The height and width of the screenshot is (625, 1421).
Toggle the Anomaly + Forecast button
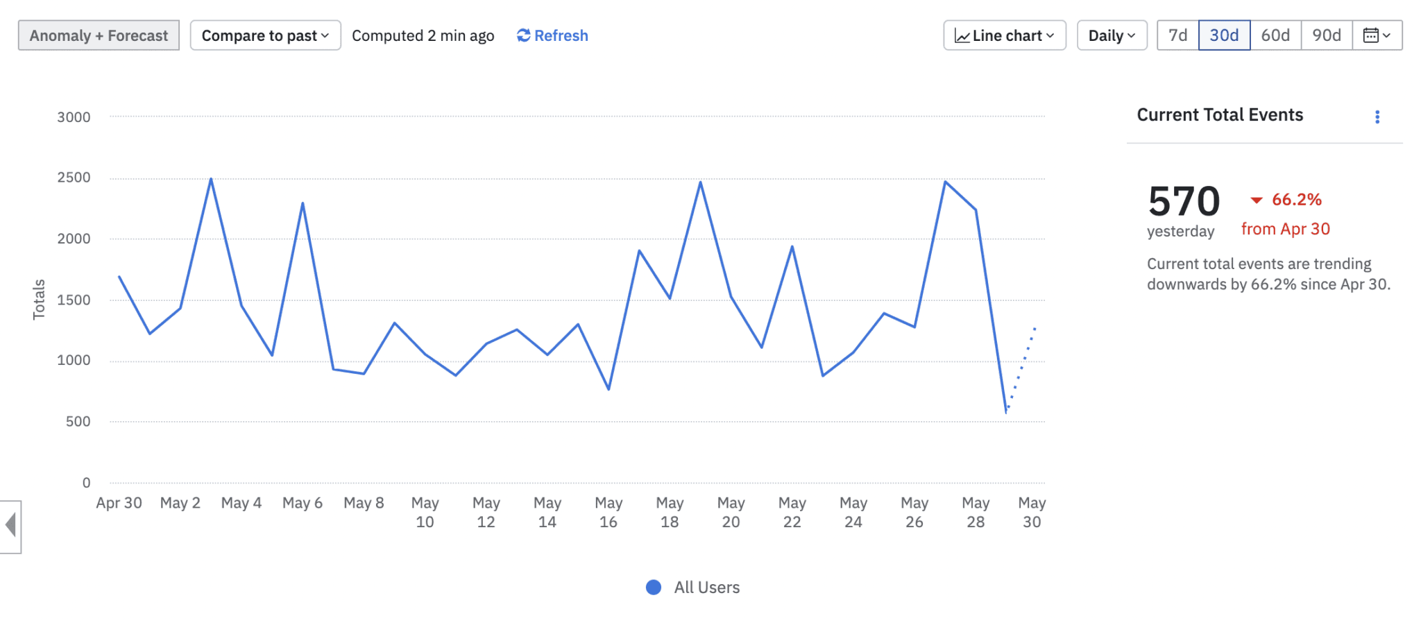click(x=99, y=35)
